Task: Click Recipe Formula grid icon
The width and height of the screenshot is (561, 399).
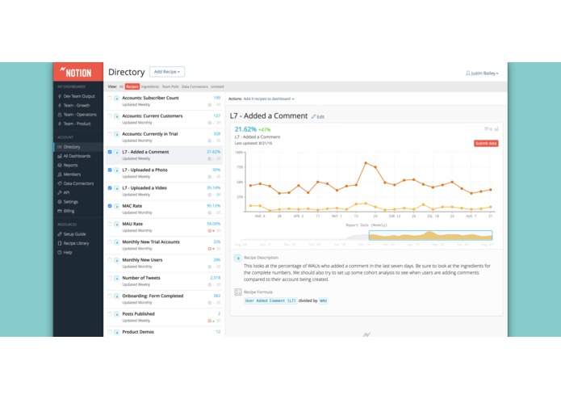Action: click(238, 292)
